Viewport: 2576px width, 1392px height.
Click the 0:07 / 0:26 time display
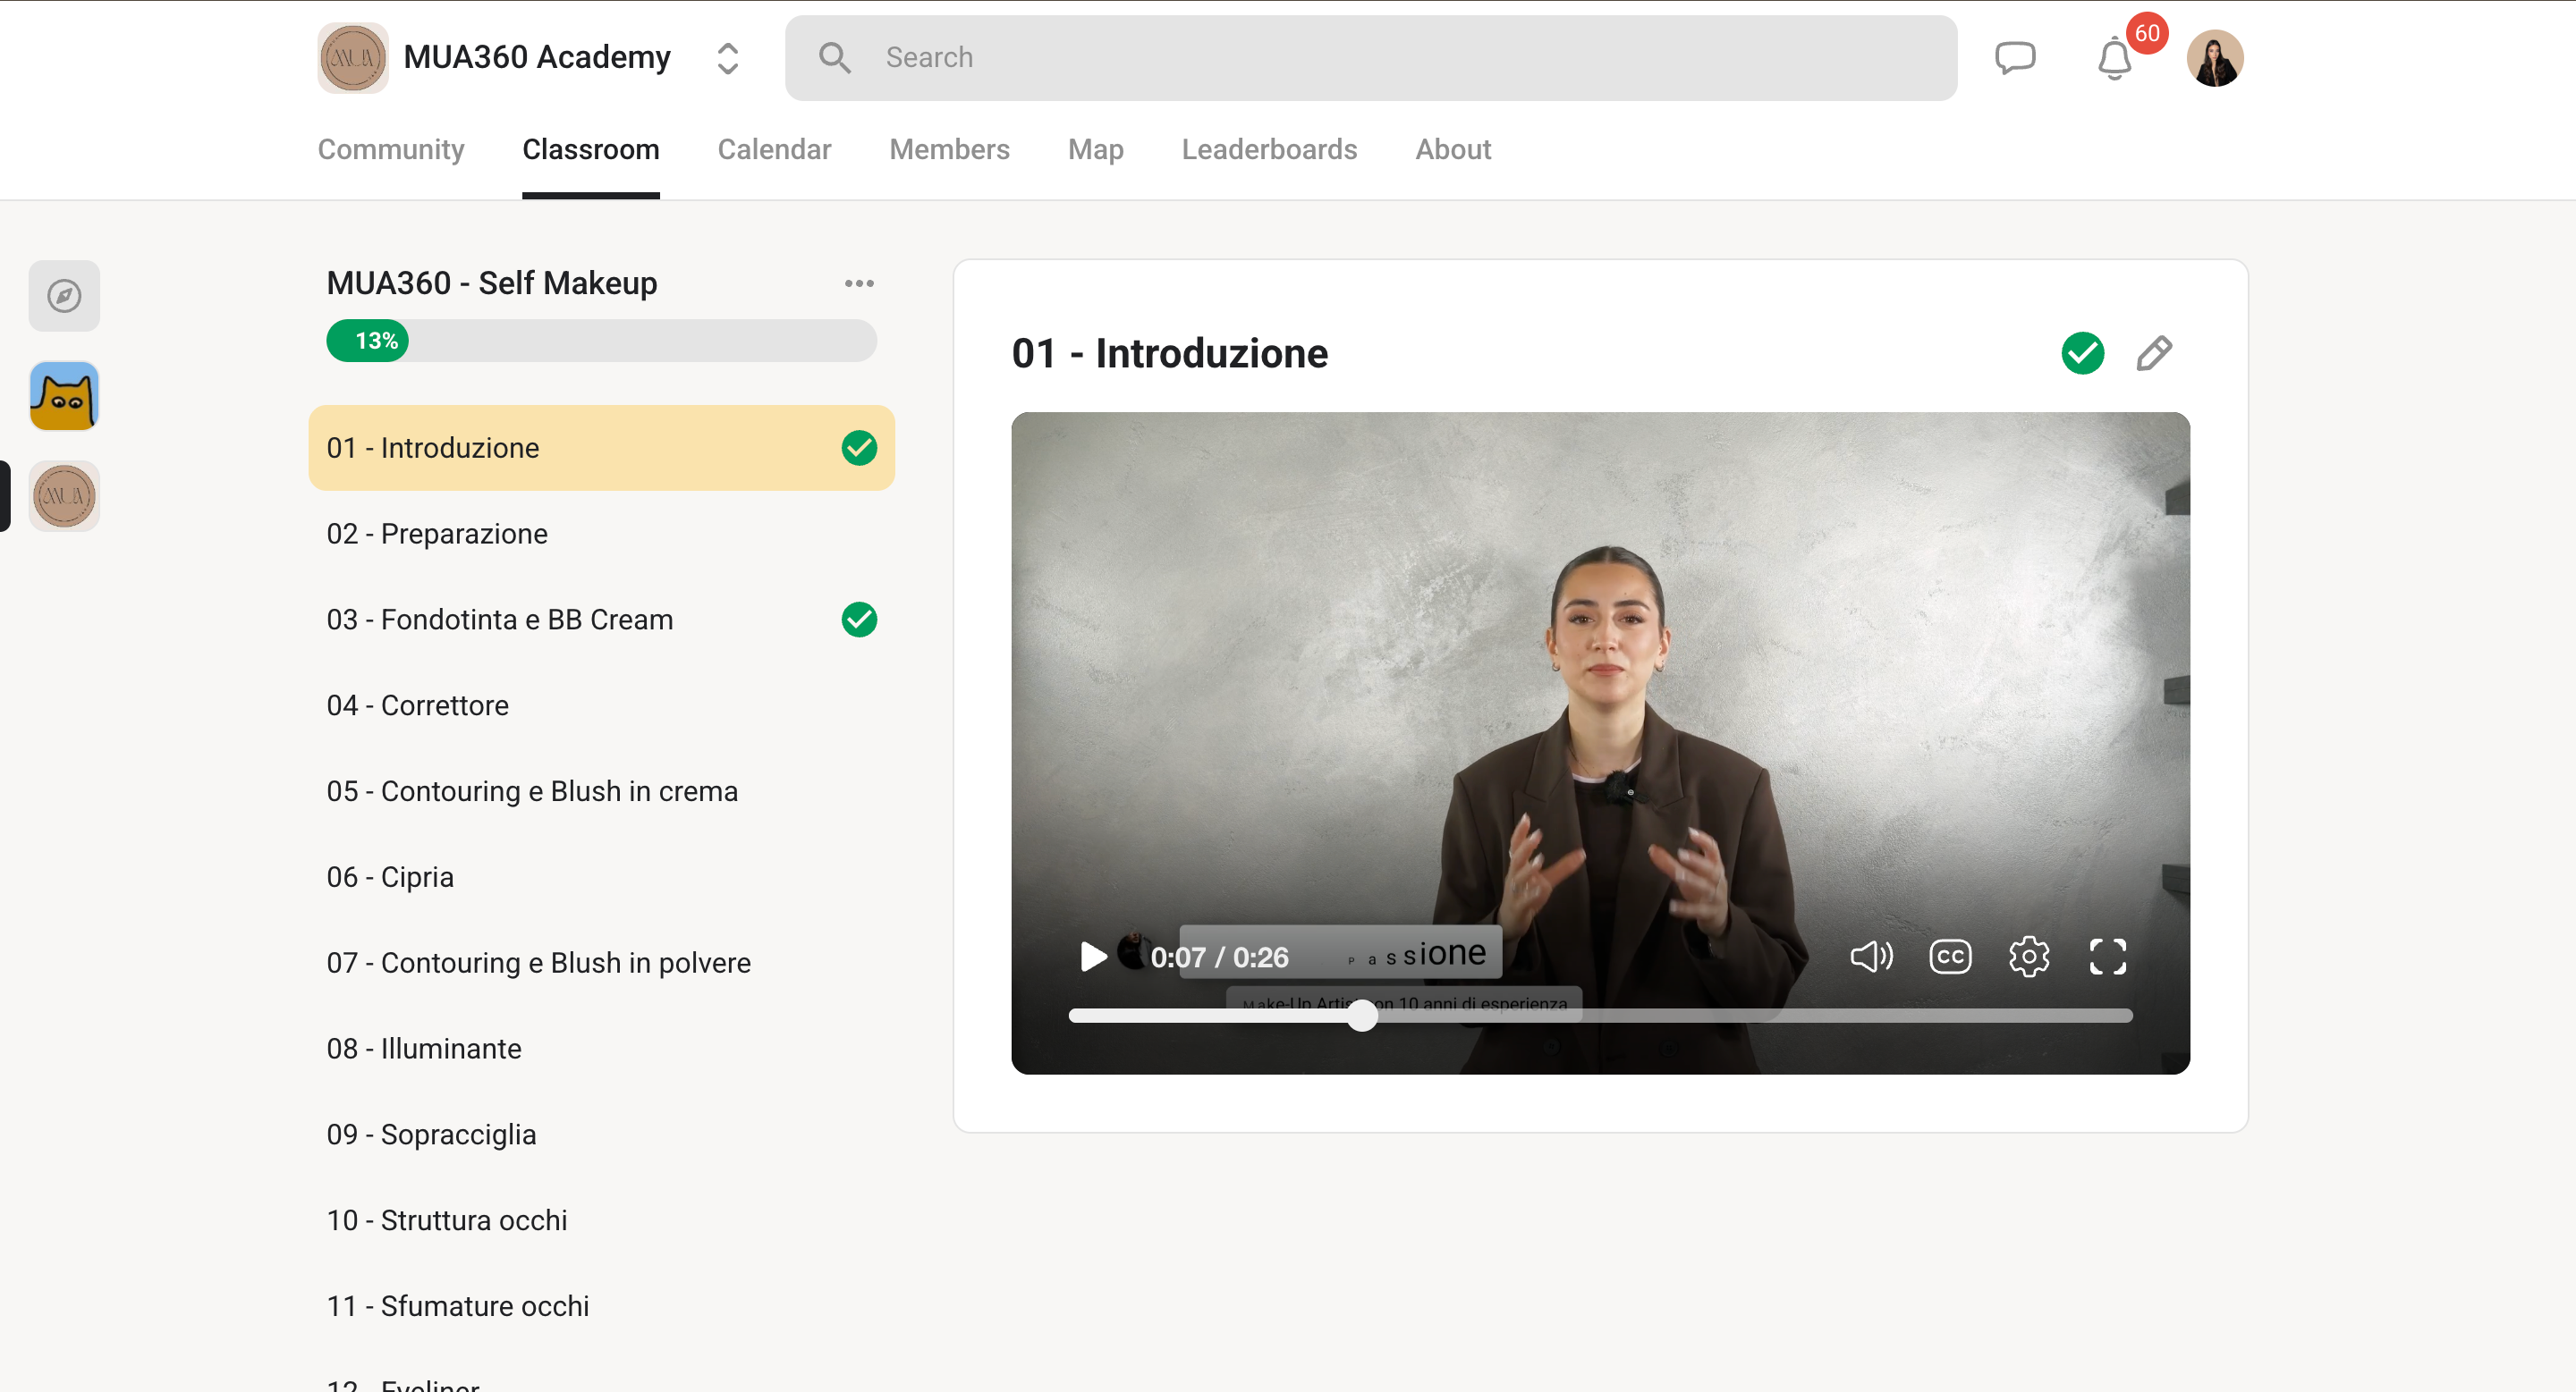tap(1219, 958)
